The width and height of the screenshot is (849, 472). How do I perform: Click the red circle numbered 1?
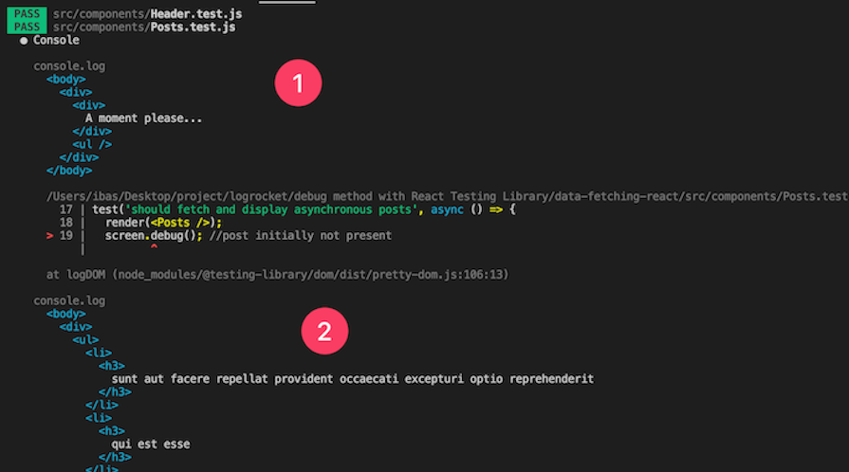[298, 83]
